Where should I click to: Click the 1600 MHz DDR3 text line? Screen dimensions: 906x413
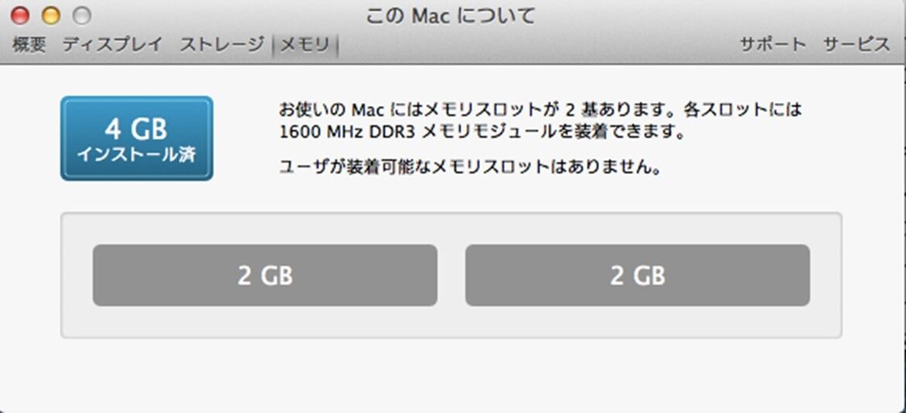(x=482, y=132)
